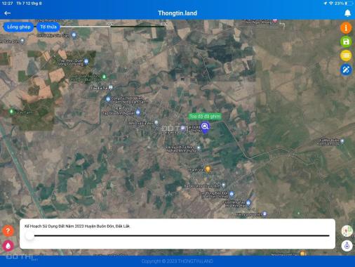Click the battery indicator in status bar
This screenshot has height=267, width=355.
[x=349, y=4]
